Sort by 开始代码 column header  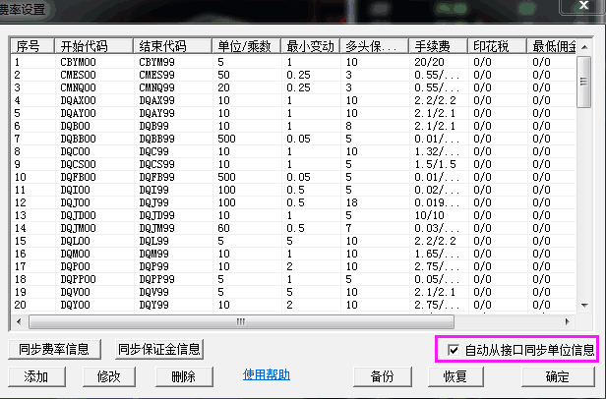click(x=93, y=46)
